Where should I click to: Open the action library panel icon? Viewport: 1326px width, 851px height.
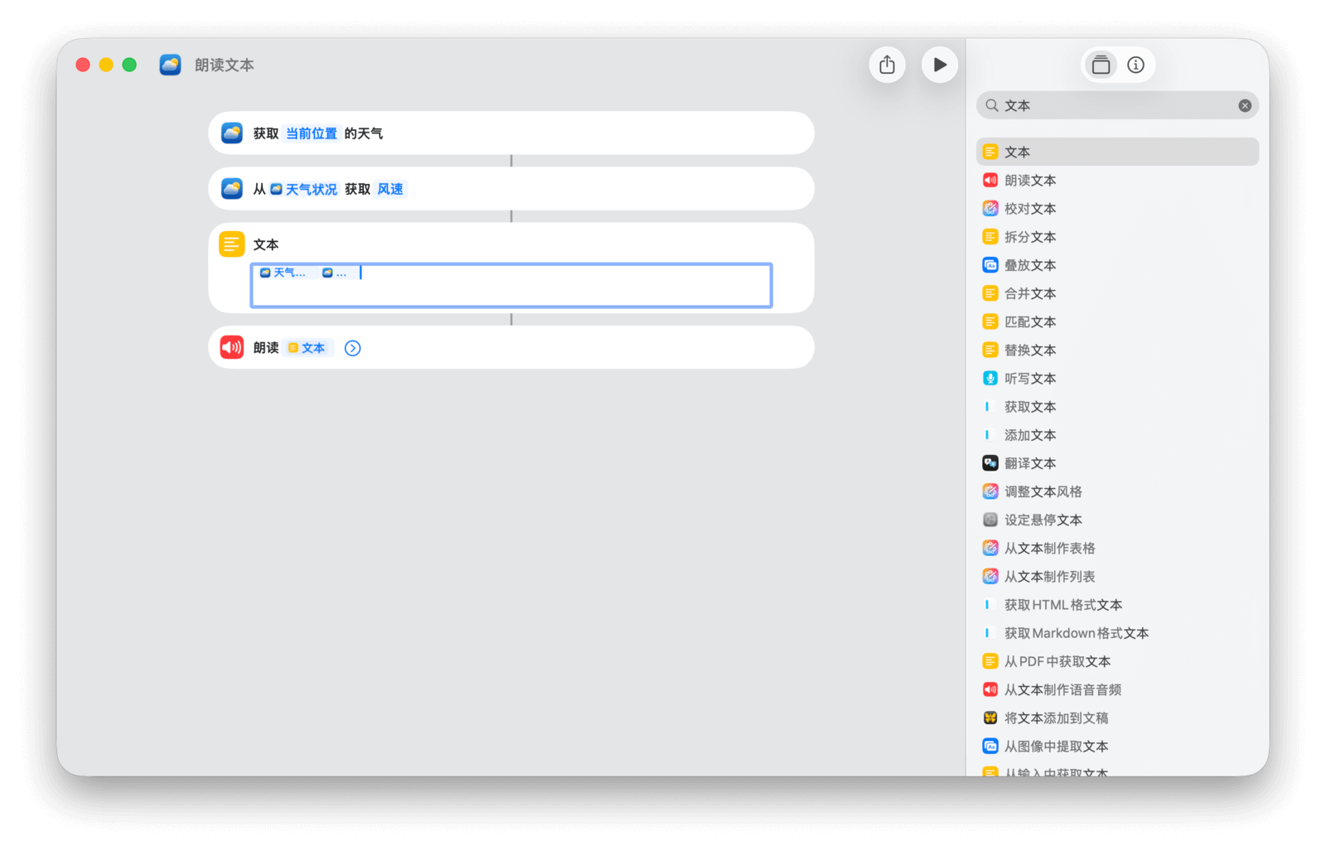pos(1101,65)
